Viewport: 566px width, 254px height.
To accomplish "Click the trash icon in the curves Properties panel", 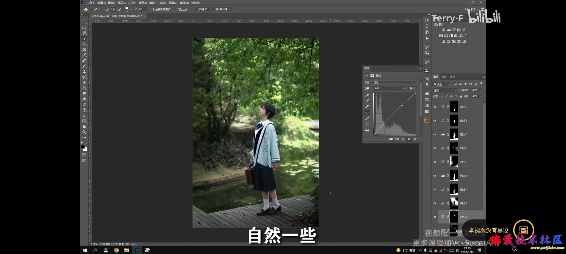I will [415, 139].
